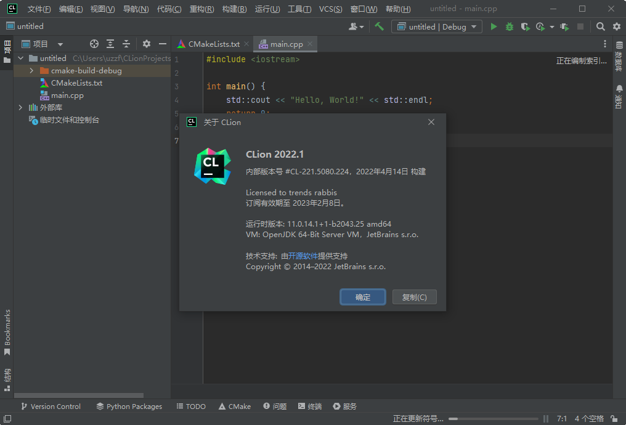
Task: Open IDE settings gear in top toolbar
Action: [617, 26]
